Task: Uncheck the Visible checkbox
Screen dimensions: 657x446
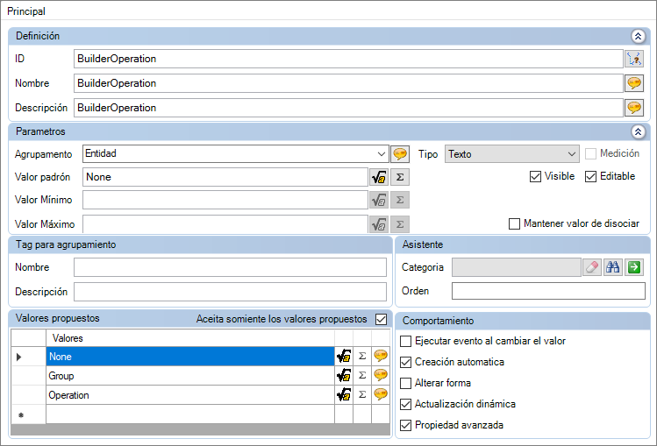Action: (x=536, y=176)
